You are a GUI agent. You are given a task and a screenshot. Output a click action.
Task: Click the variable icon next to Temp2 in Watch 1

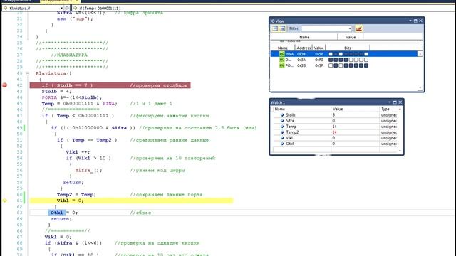(282, 132)
